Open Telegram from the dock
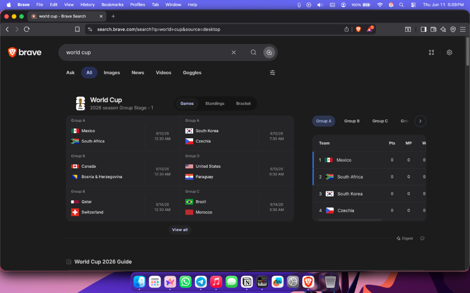The height and width of the screenshot is (293, 470). pos(201,282)
